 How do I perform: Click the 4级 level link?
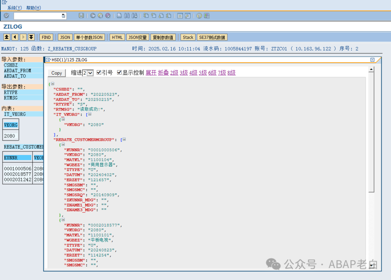coord(193,72)
